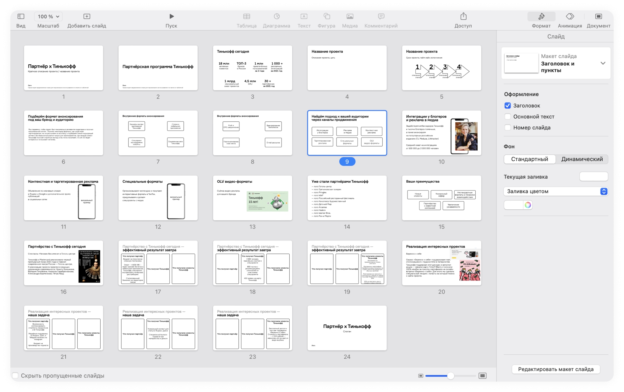Toggle Скрыть пропущенные слайды checkbox
The width and height of the screenshot is (624, 392).
(x=15, y=375)
